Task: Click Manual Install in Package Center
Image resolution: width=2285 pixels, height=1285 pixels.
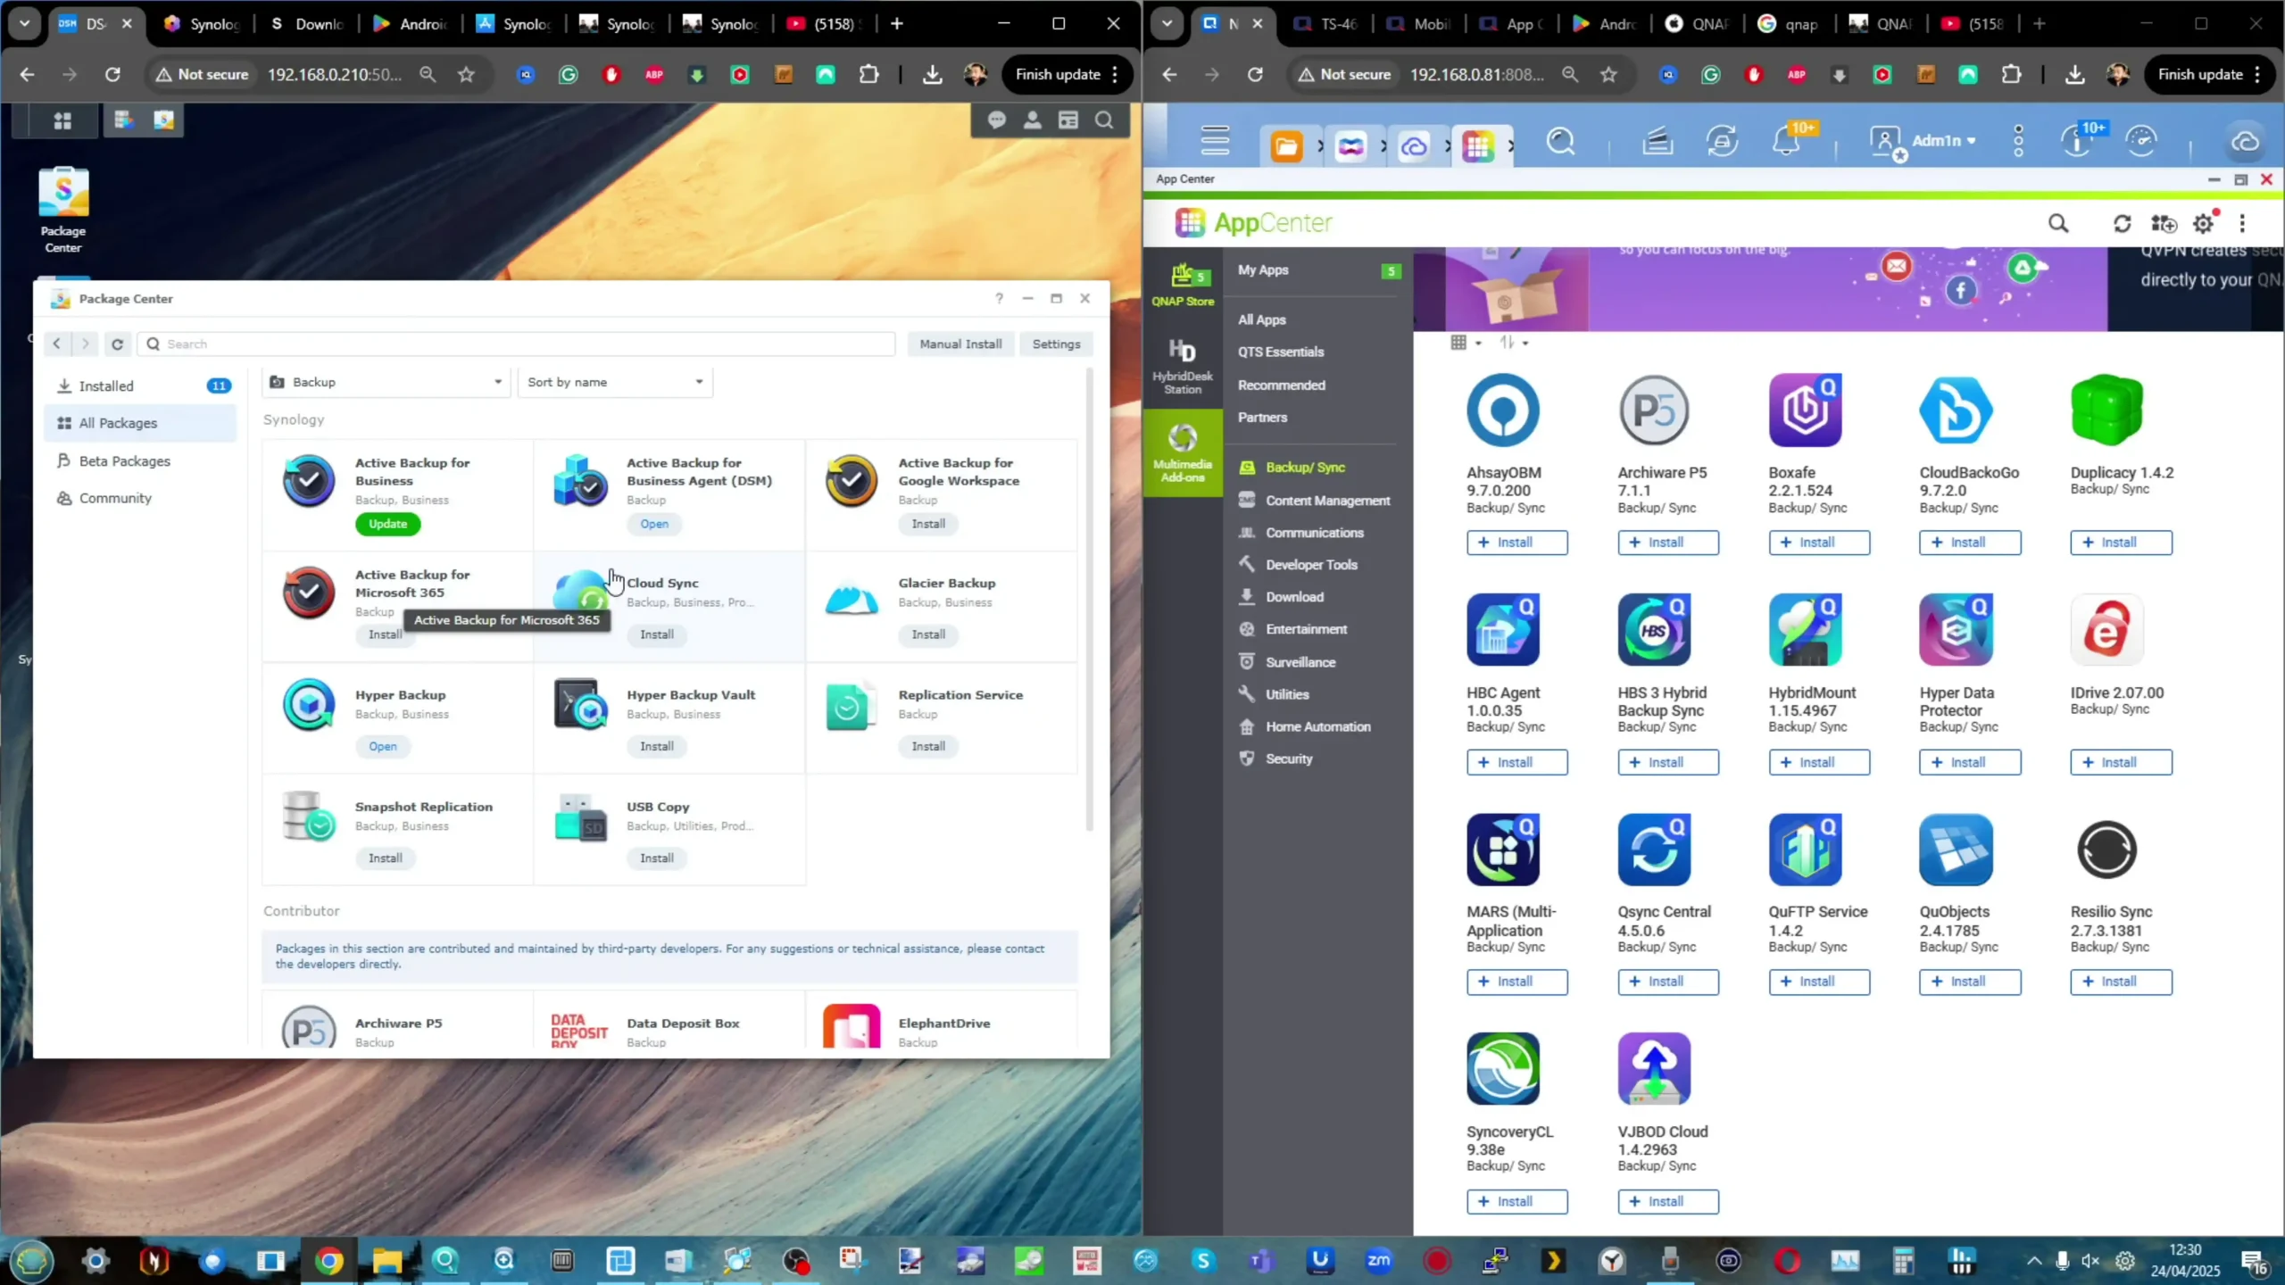Action: 960,344
